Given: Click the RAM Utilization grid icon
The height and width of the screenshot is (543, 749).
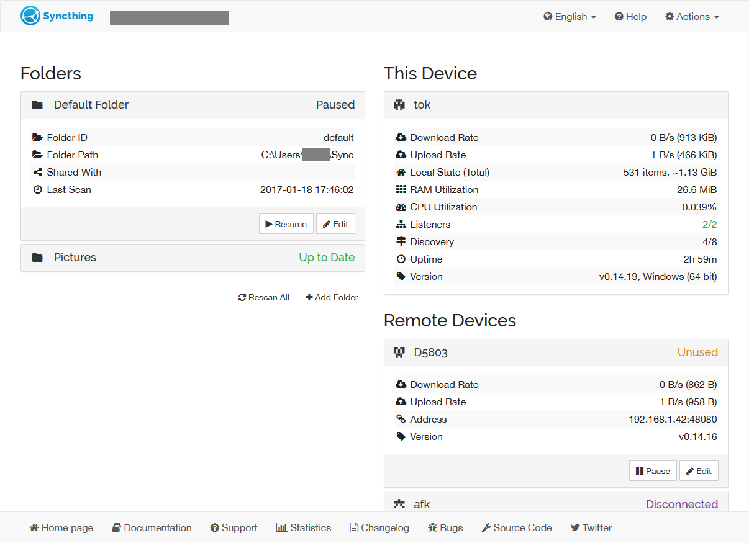Looking at the screenshot, I should 401,190.
